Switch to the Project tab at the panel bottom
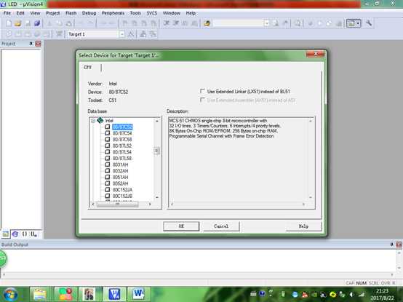Viewport: 403px width, 302px height. 5,234
